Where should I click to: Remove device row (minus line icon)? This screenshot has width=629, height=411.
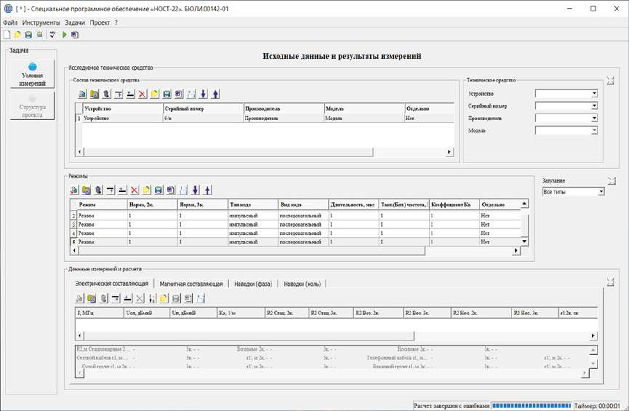[x=130, y=95]
